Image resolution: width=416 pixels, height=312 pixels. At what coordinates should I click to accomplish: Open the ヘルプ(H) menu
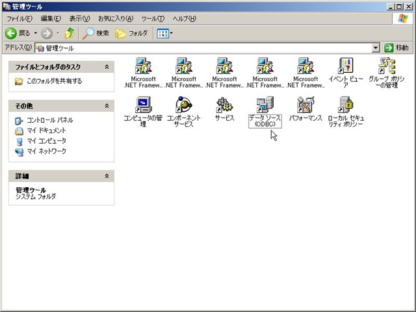(x=185, y=19)
